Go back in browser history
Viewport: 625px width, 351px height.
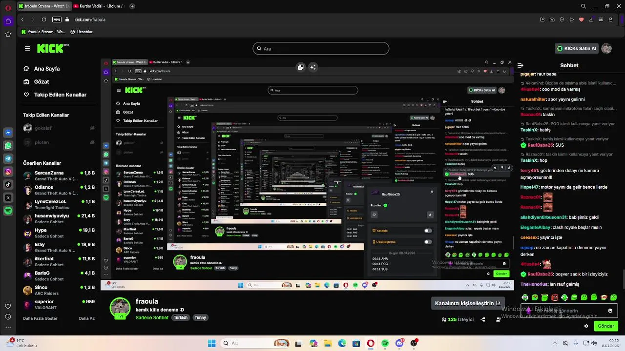point(22,19)
